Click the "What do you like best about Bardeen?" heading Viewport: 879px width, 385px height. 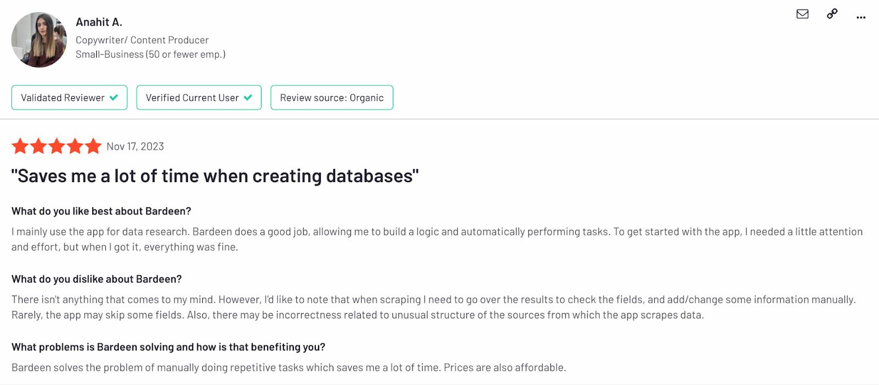click(101, 211)
